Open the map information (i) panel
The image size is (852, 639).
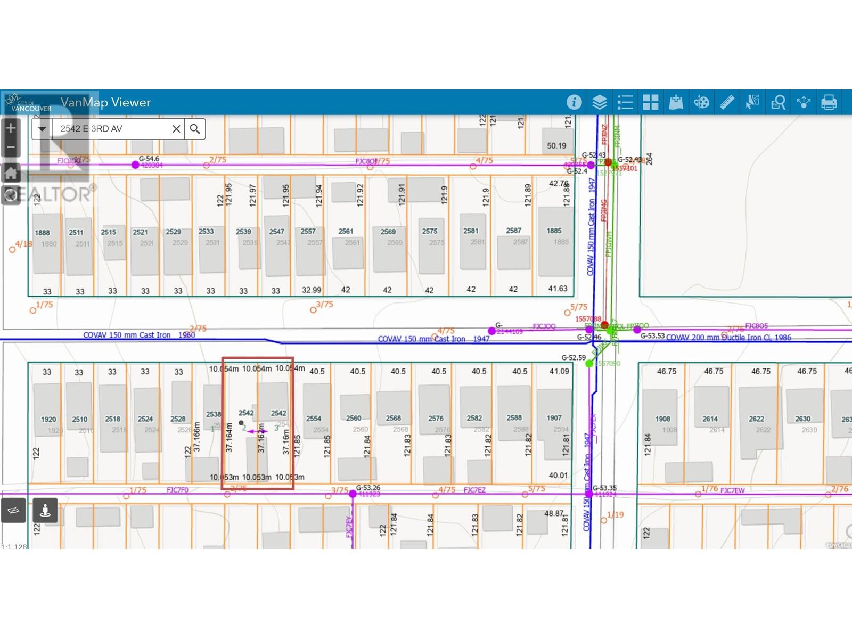point(574,102)
